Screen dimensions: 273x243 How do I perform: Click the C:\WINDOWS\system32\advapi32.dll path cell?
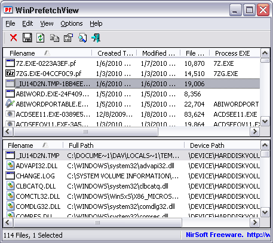click(121, 166)
